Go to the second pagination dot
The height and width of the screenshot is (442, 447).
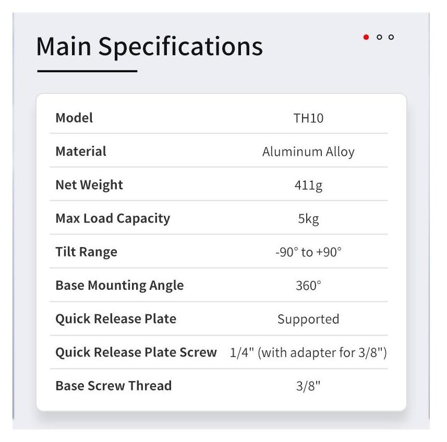pos(379,37)
